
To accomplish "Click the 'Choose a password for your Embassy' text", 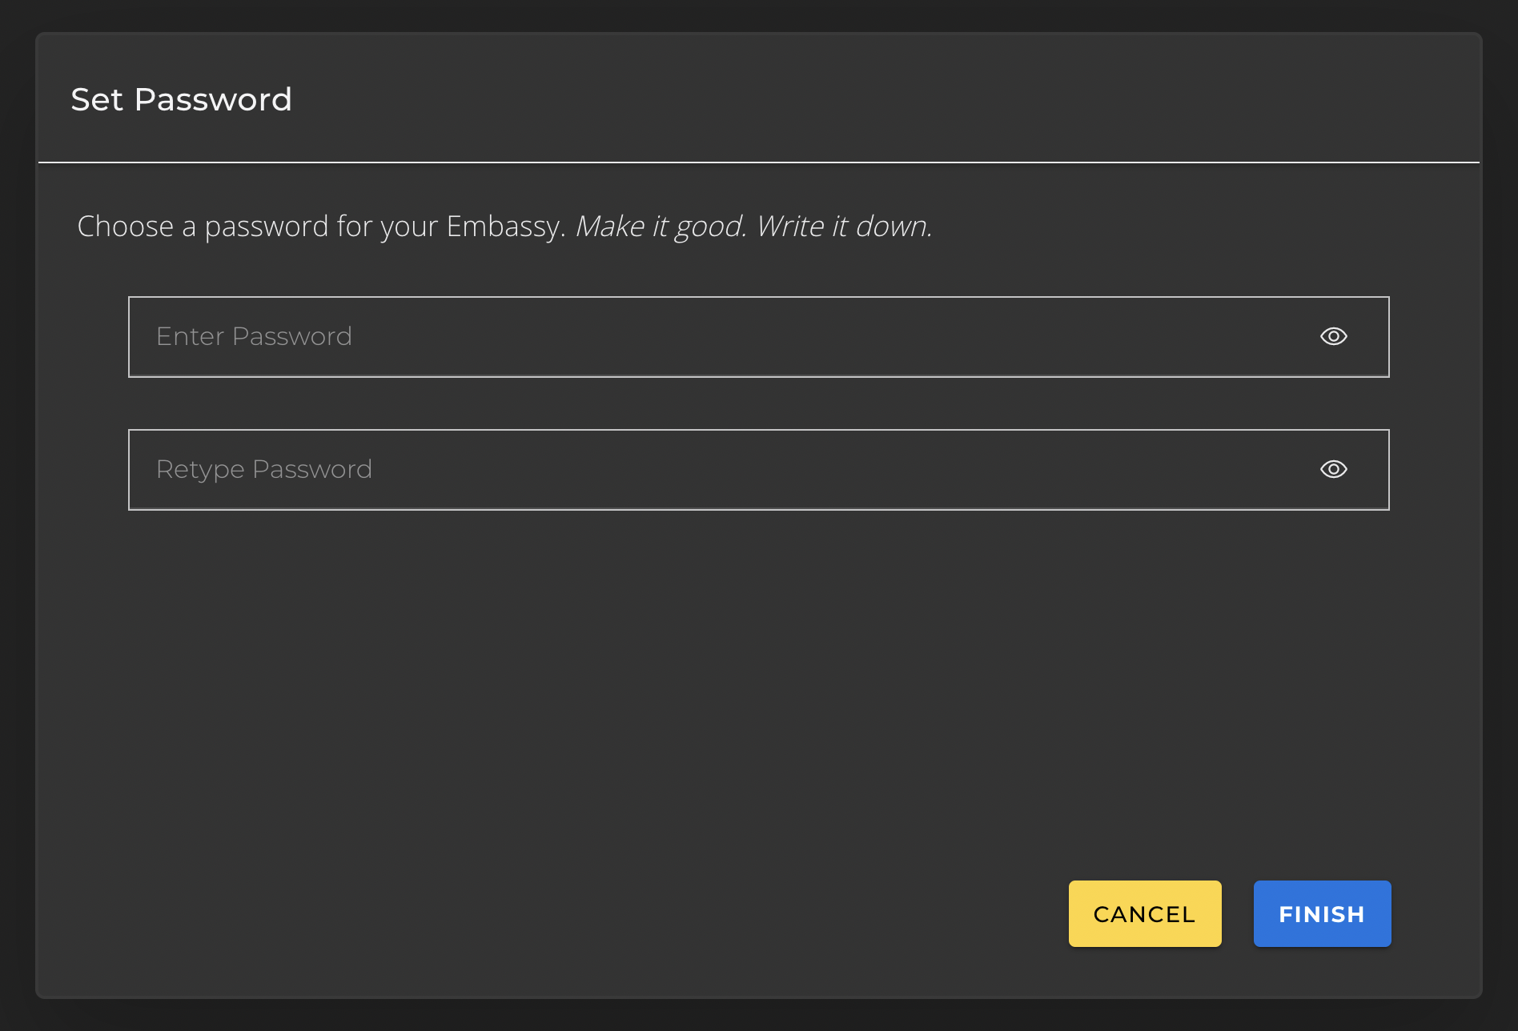I will [x=320, y=227].
